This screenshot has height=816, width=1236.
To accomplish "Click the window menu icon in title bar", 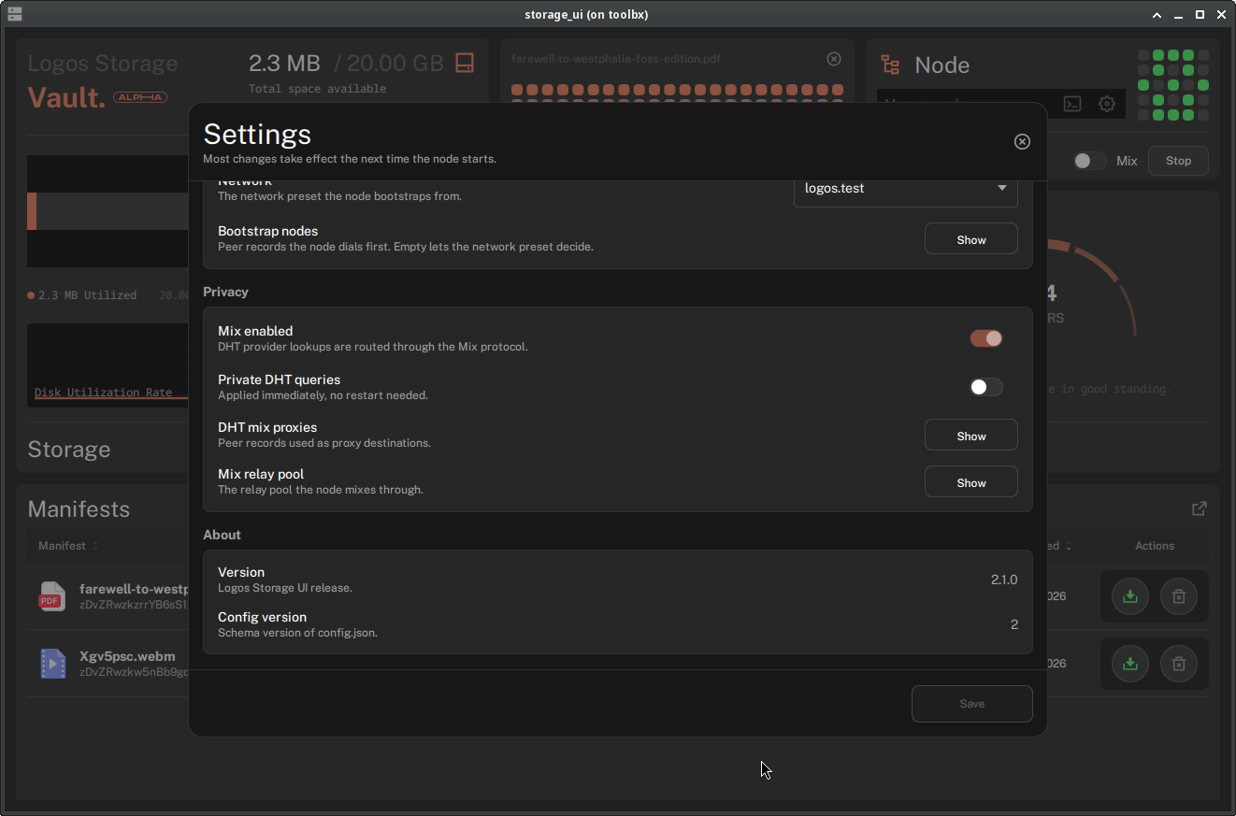I will point(15,14).
